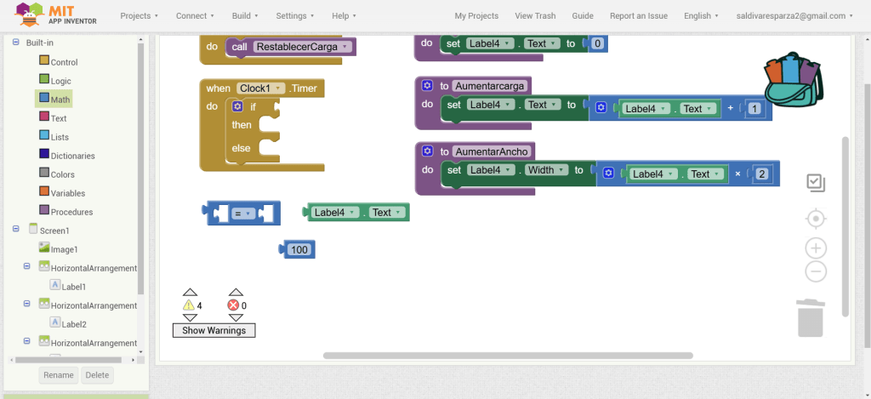Click the red error circle icon

click(x=233, y=305)
